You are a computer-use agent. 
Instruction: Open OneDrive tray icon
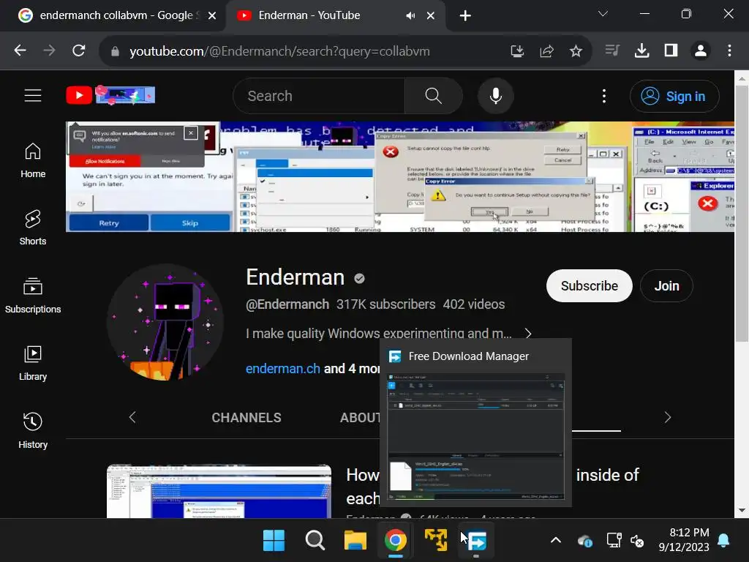(585, 541)
